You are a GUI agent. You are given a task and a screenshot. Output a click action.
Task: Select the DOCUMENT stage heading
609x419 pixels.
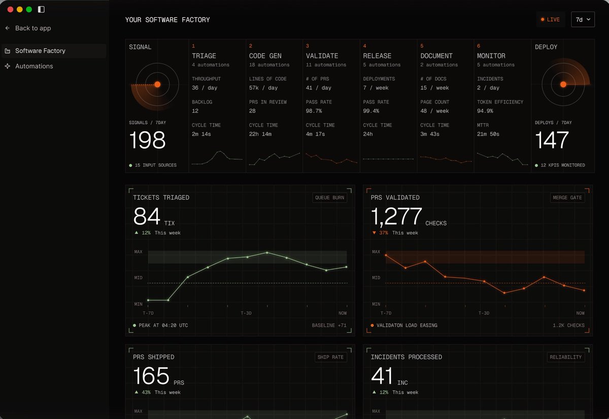(436, 56)
